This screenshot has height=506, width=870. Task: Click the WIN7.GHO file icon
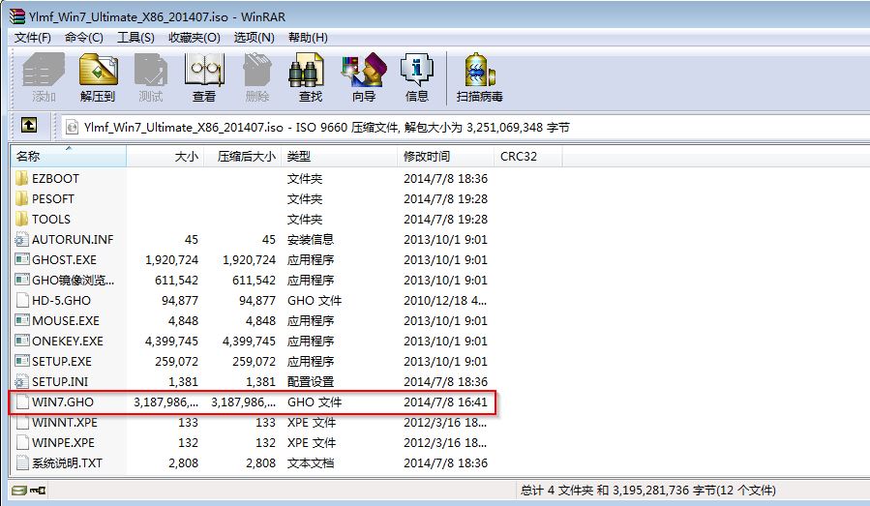tap(22, 402)
